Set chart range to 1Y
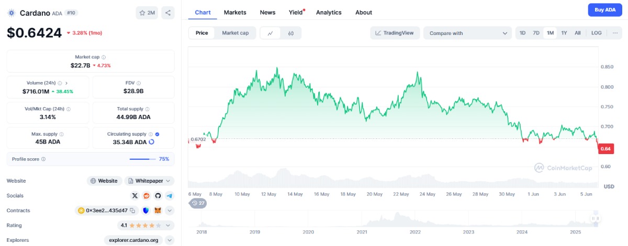 click(x=564, y=33)
